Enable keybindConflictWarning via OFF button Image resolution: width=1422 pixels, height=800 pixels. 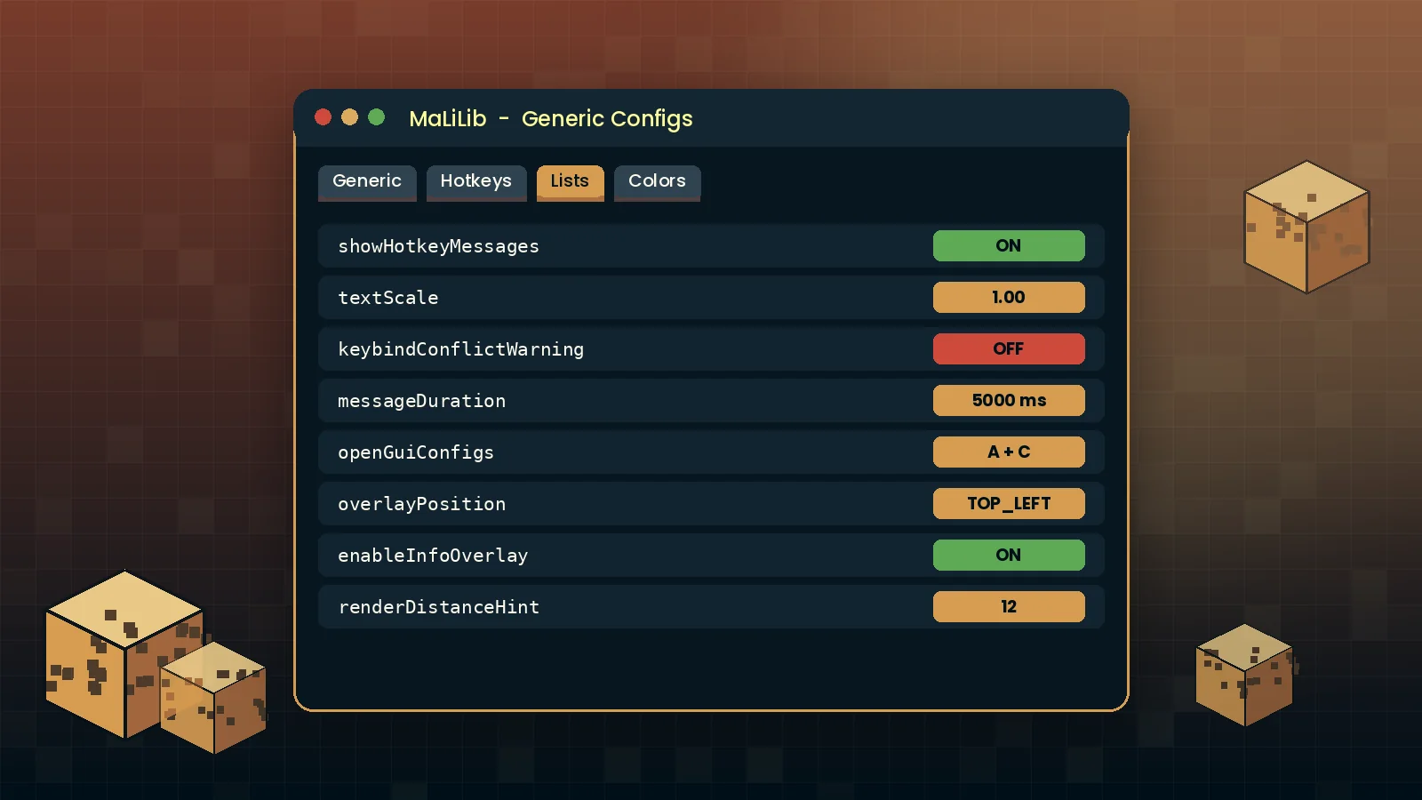pos(1009,349)
